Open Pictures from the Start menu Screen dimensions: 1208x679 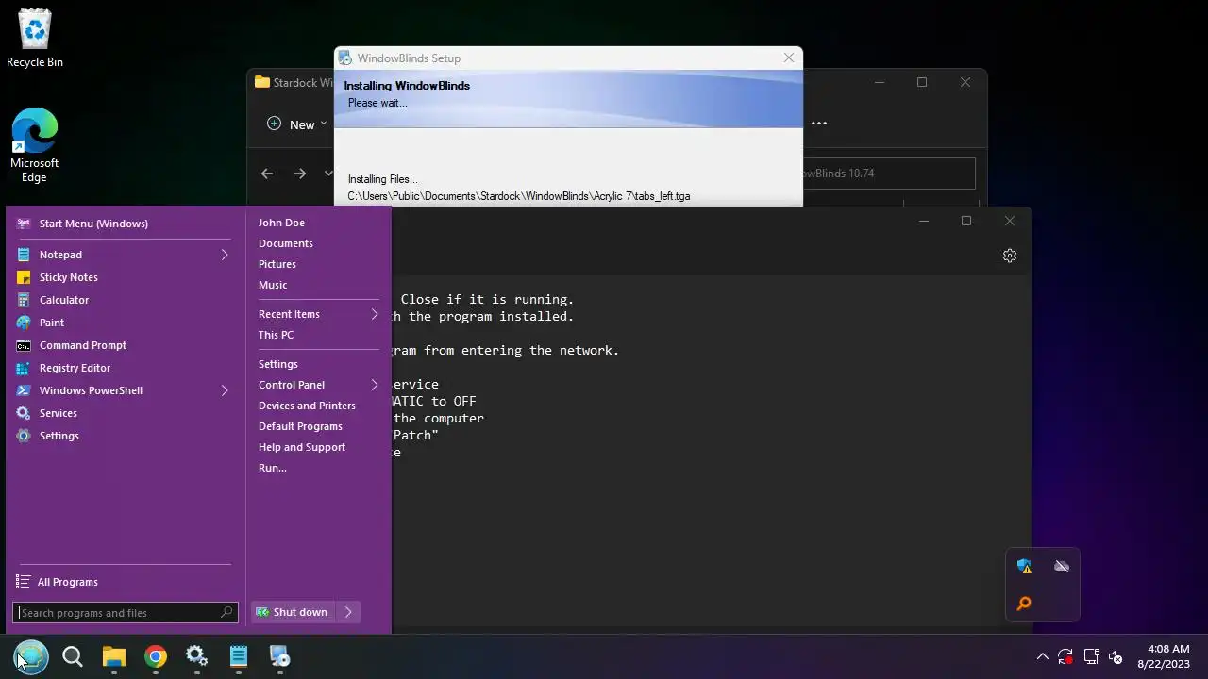point(277,264)
